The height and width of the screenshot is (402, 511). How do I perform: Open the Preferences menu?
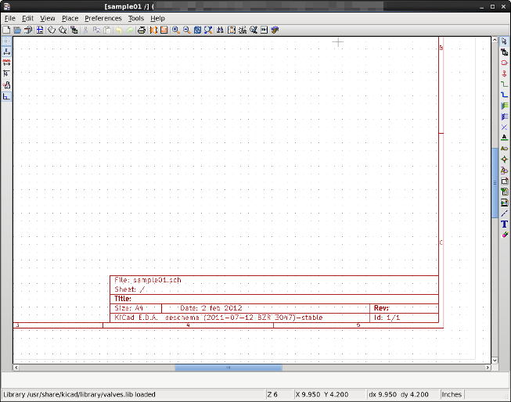pyautogui.click(x=103, y=18)
